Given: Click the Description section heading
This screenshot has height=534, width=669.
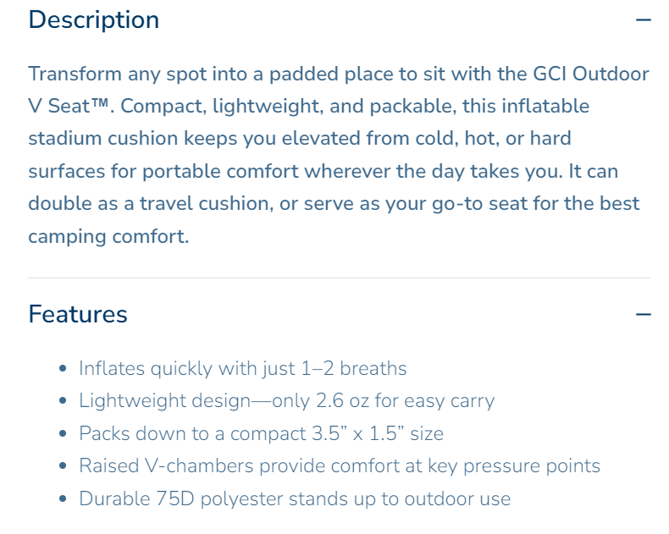Looking at the screenshot, I should pos(94,19).
